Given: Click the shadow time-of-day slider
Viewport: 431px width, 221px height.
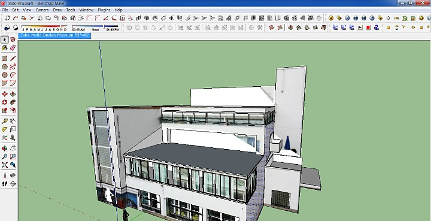Looking at the screenshot, I should [x=95, y=26].
